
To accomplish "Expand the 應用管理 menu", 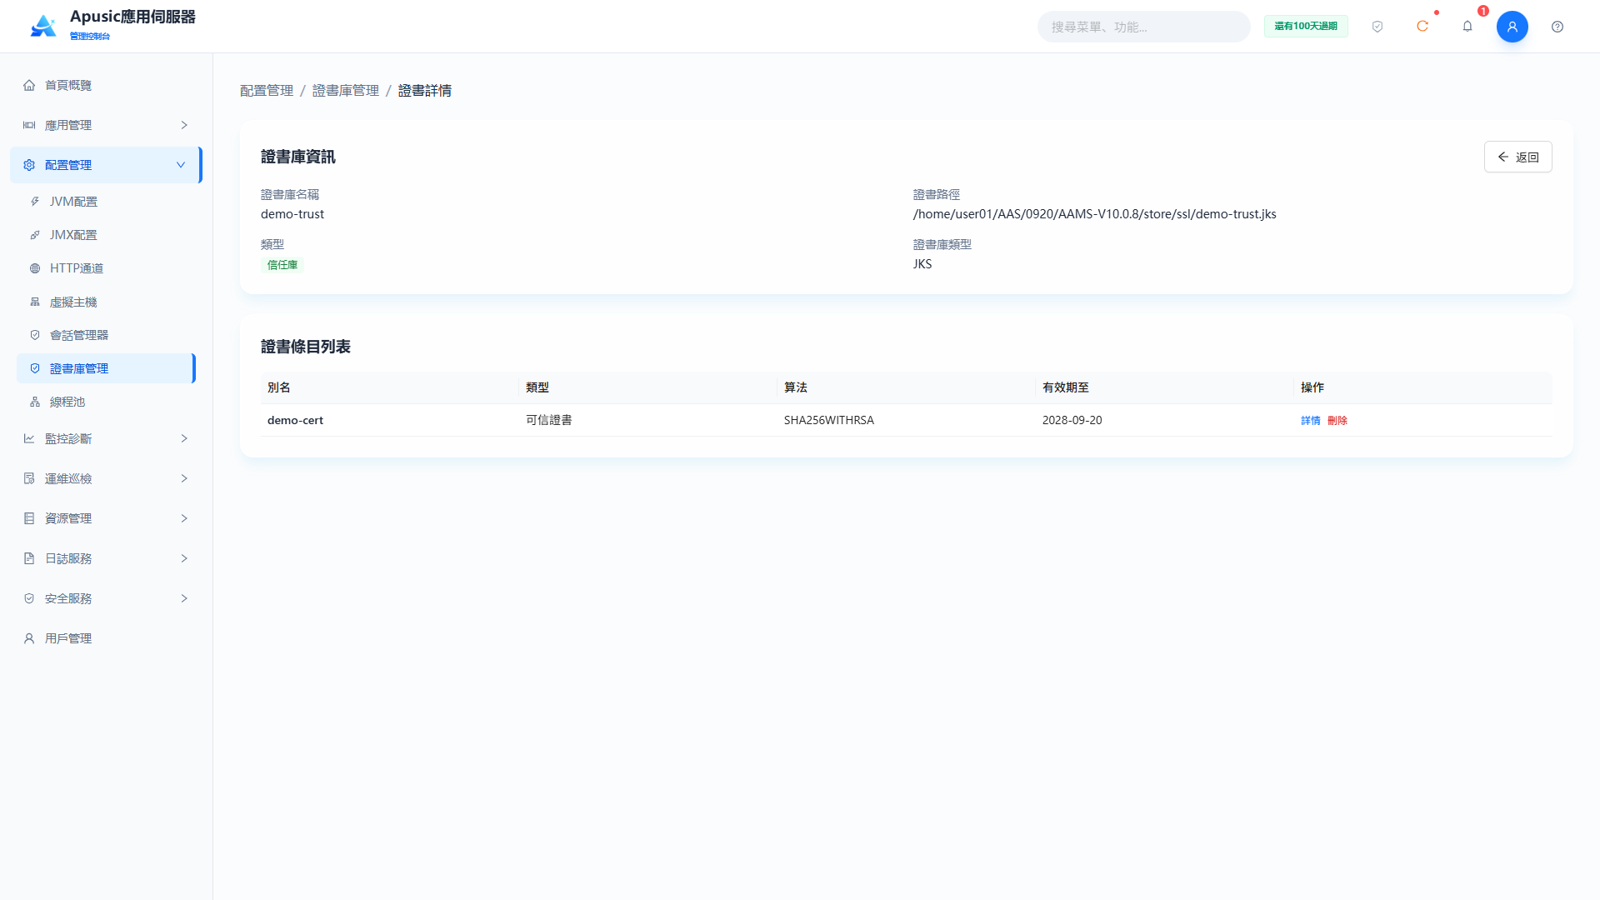I will (x=106, y=125).
